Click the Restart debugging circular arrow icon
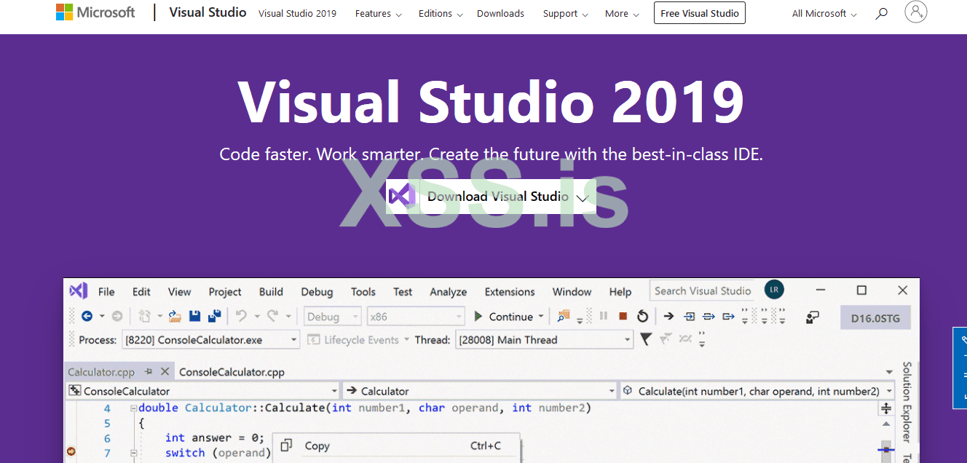The image size is (967, 463). pyautogui.click(x=642, y=316)
